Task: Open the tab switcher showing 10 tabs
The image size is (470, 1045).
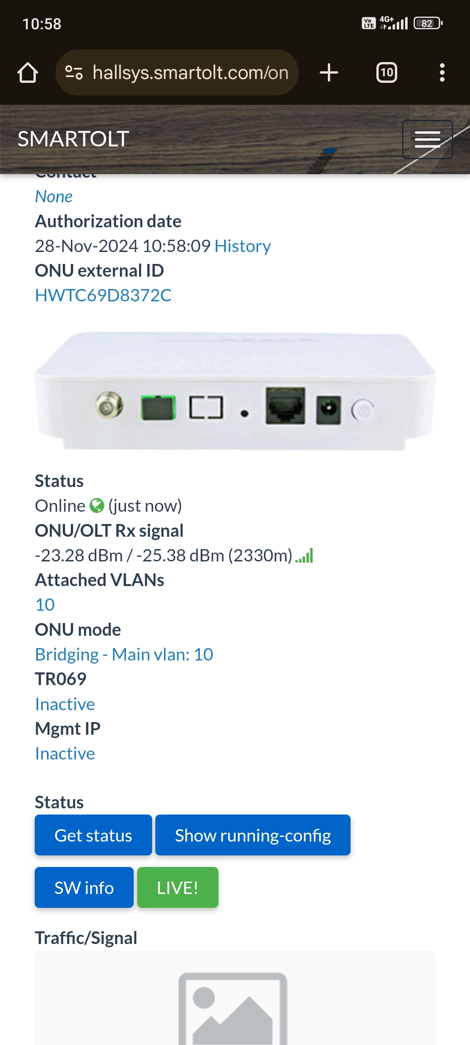Action: point(386,72)
